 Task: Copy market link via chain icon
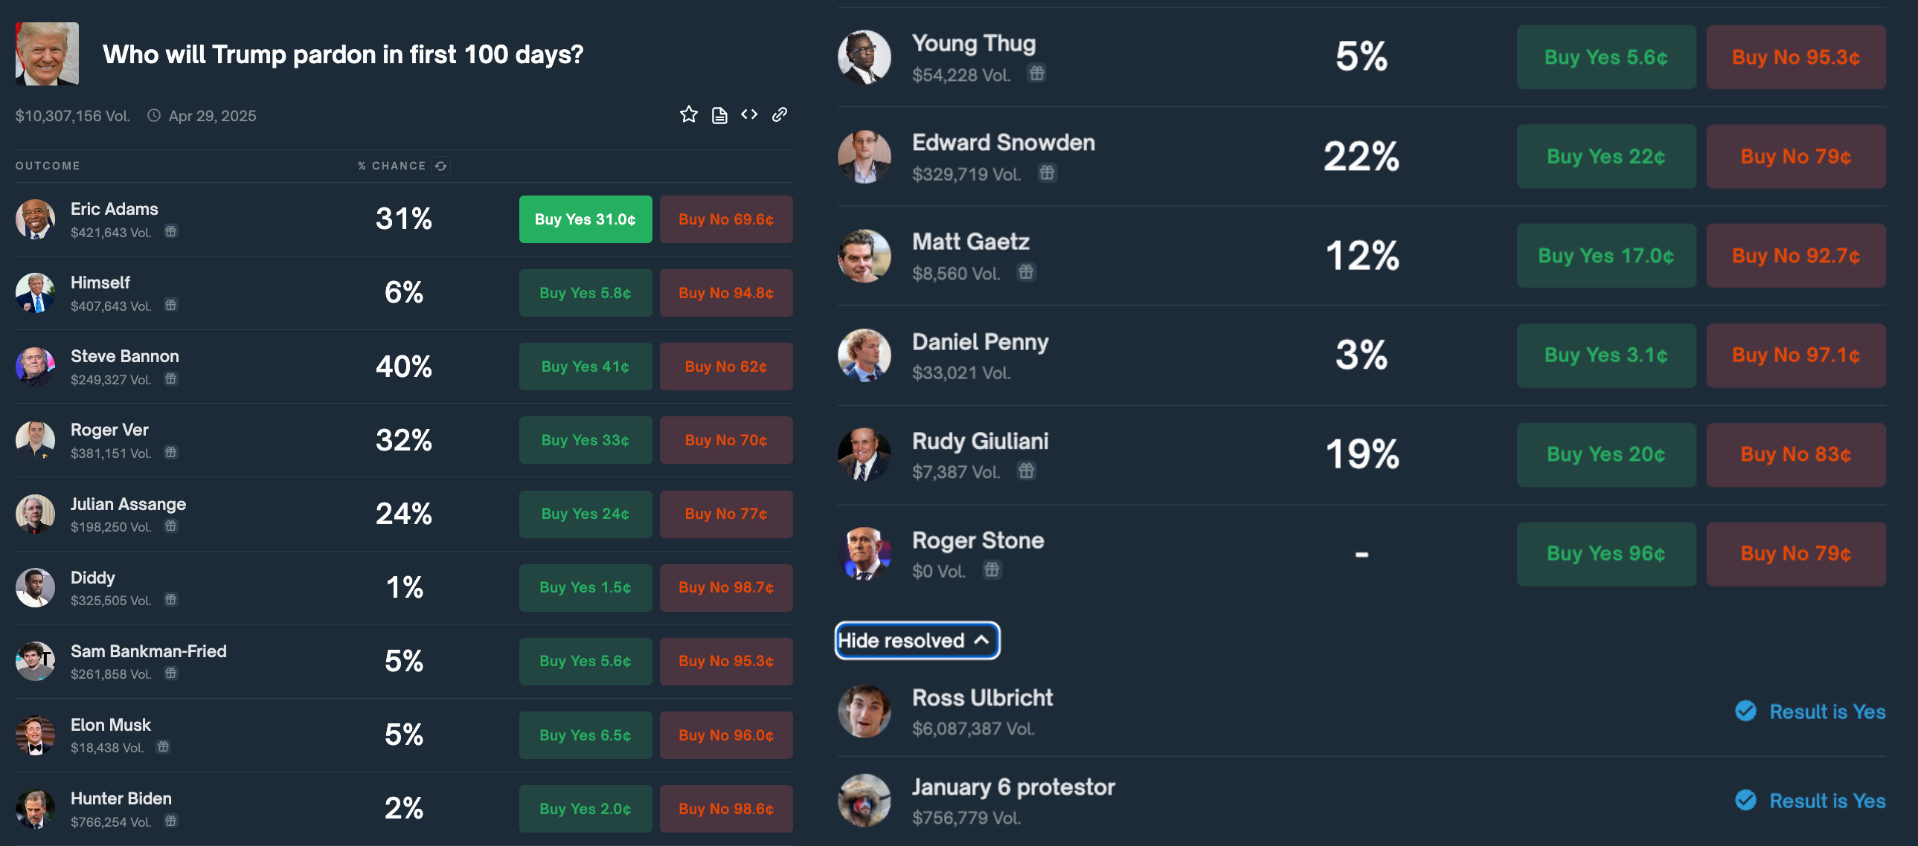780,114
